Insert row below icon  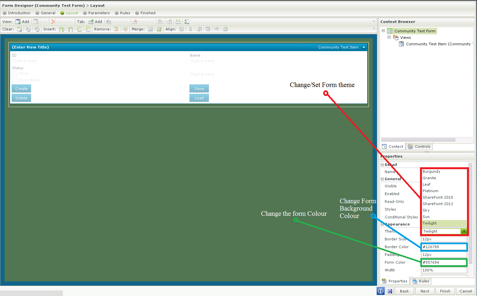tap(88, 29)
